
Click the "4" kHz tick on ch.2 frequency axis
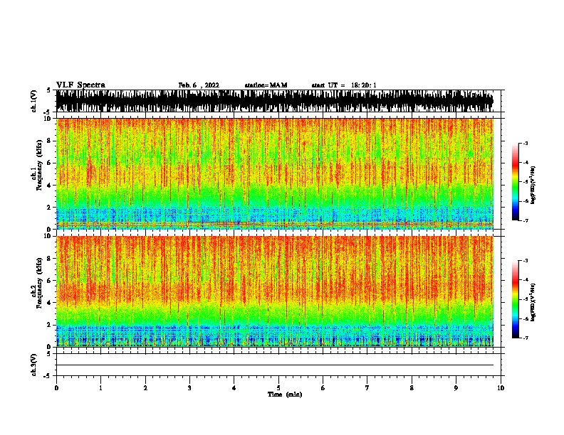[x=51, y=303]
